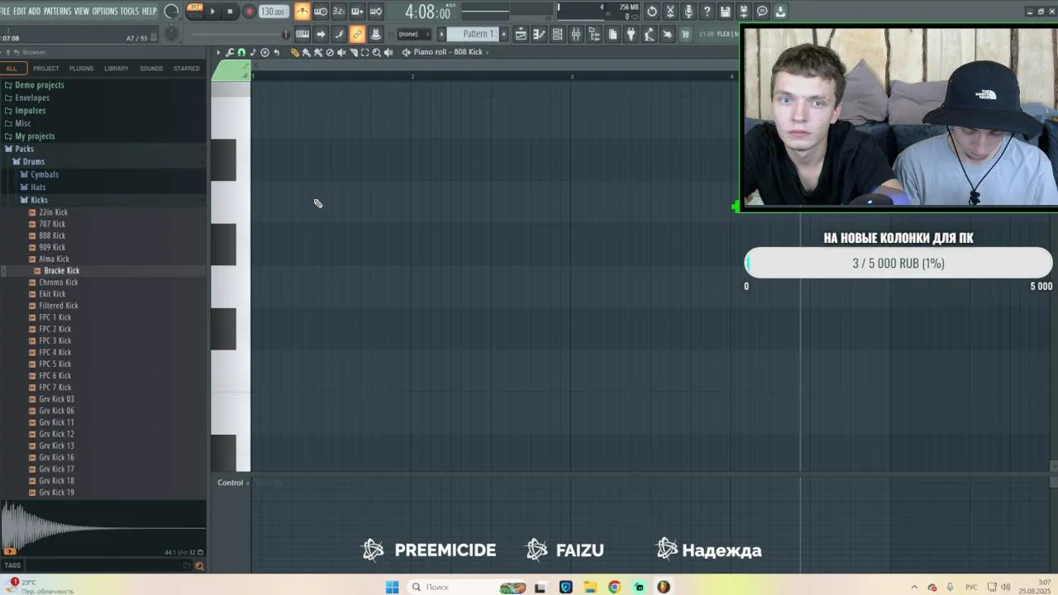The image size is (1058, 595).
Task: Open the Piano roll window icon
Action: tap(539, 34)
